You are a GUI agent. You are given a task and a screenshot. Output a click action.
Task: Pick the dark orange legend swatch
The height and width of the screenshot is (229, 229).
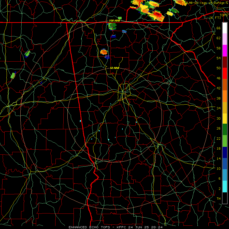(x=225, y=85)
